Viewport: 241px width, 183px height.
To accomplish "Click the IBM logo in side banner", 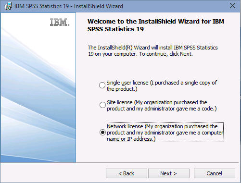I will (x=60, y=23).
